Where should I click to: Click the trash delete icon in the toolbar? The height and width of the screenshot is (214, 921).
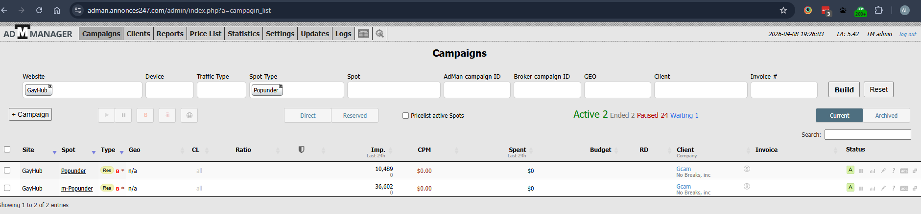[167, 115]
